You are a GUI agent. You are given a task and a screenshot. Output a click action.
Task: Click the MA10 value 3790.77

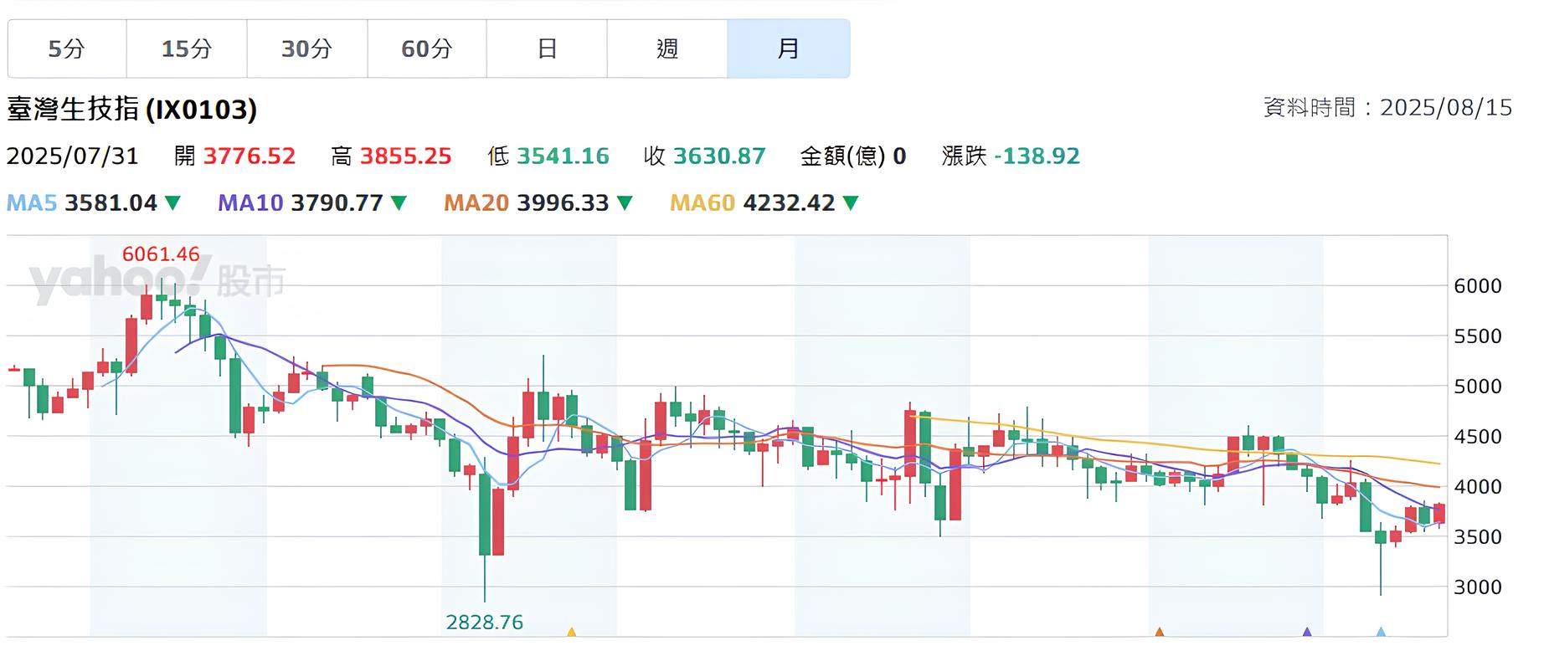click(337, 202)
